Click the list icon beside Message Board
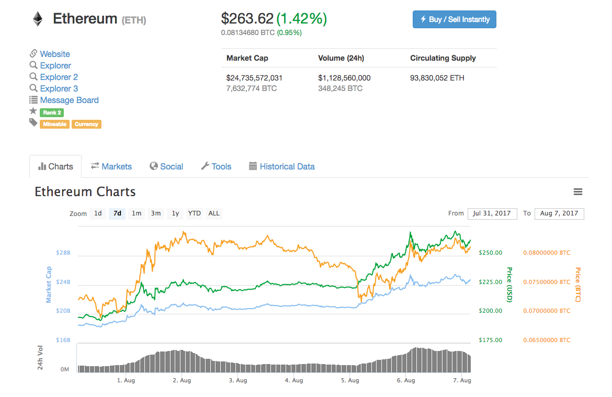This screenshot has height=397, width=612. [33, 100]
